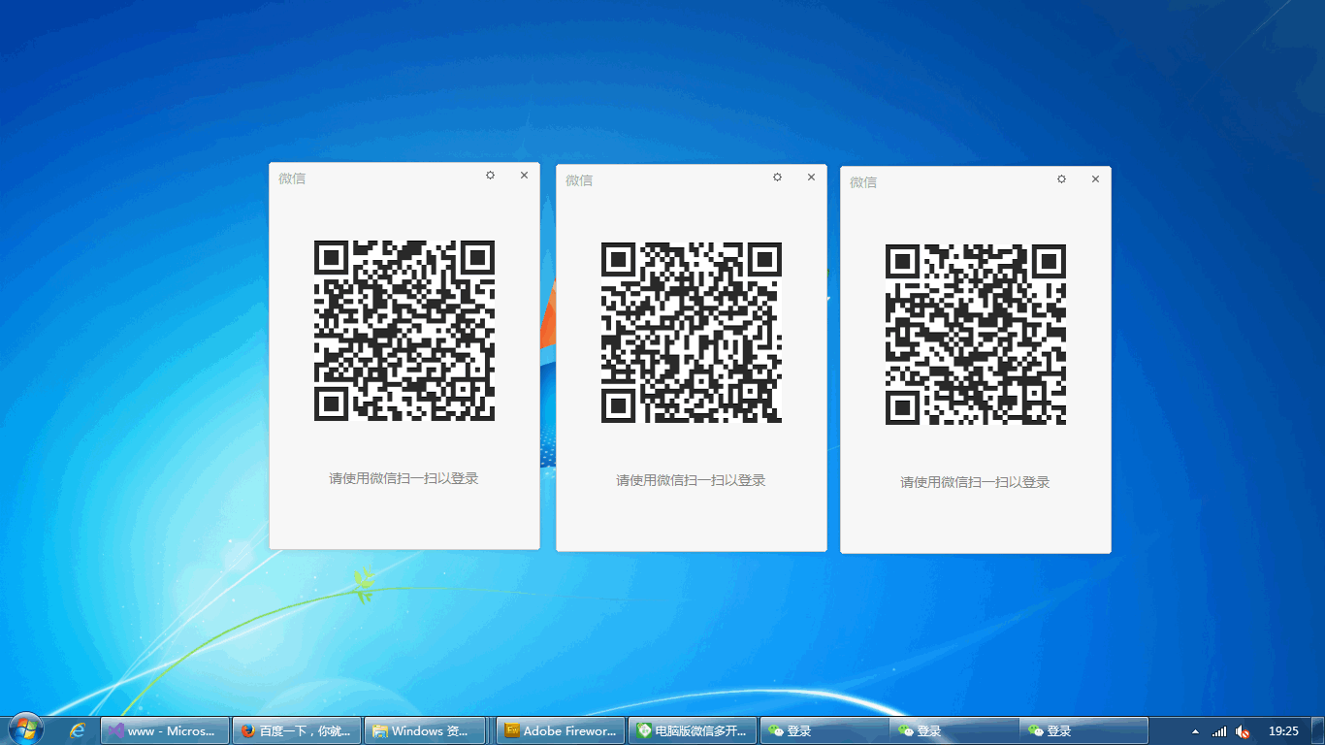1325x745 pixels.
Task: Switch to the Adobe Fireworks taskbar button
Action: 561,730
